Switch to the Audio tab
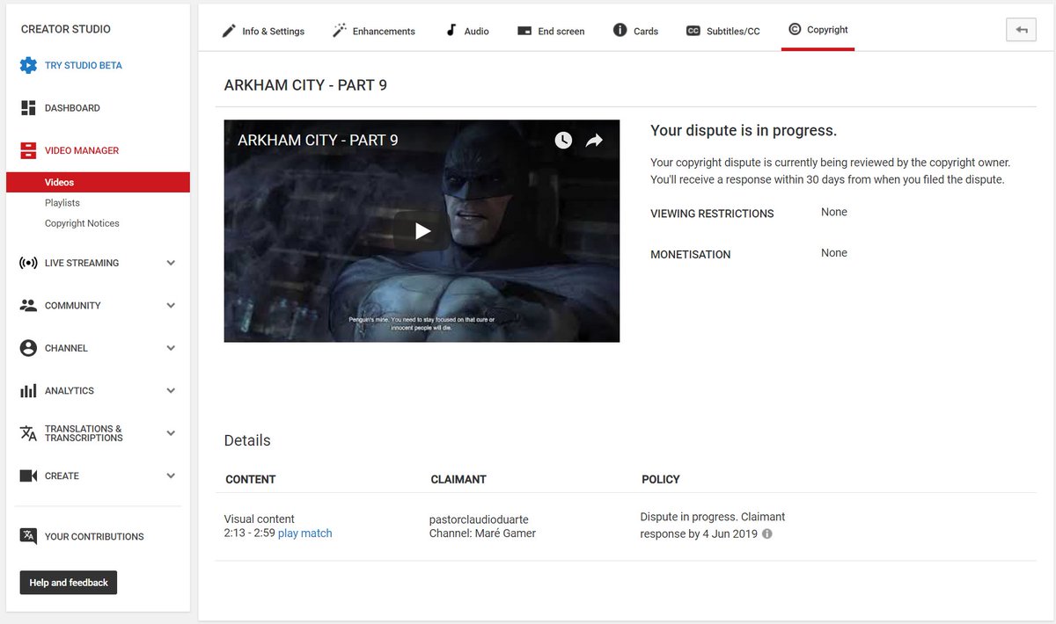Viewport: 1056px width, 624px height. tap(466, 31)
